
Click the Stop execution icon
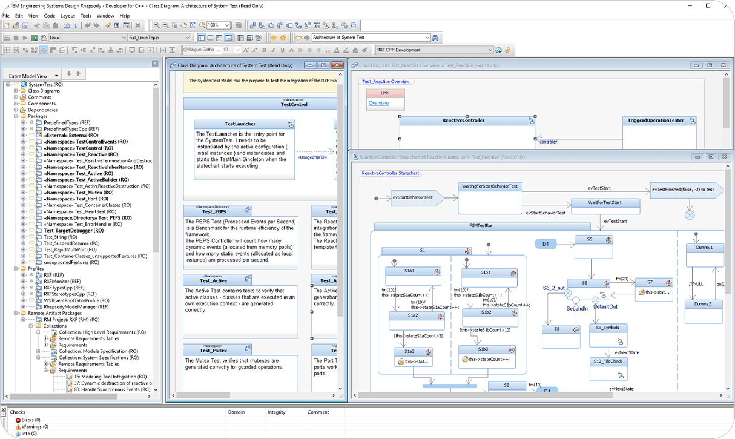(x=16, y=38)
